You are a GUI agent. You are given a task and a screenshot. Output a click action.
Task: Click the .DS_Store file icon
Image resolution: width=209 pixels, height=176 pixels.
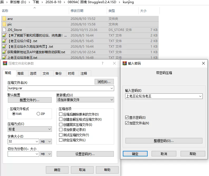[4, 30]
